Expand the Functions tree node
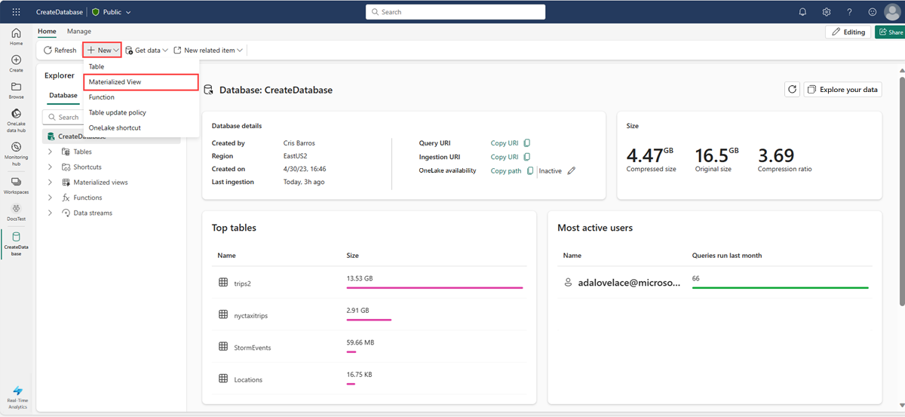Screen dimensions: 905x417 point(51,198)
